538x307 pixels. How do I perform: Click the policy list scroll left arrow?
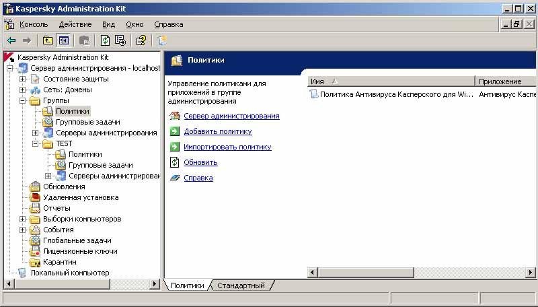pos(313,273)
